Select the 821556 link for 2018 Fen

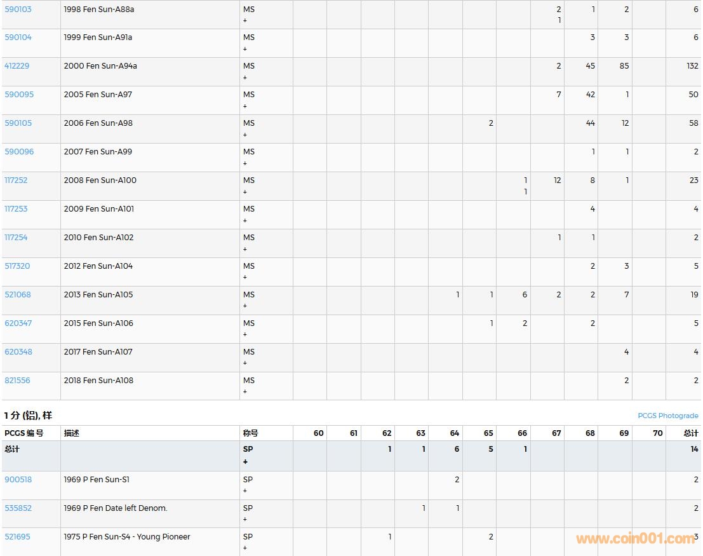(x=17, y=381)
